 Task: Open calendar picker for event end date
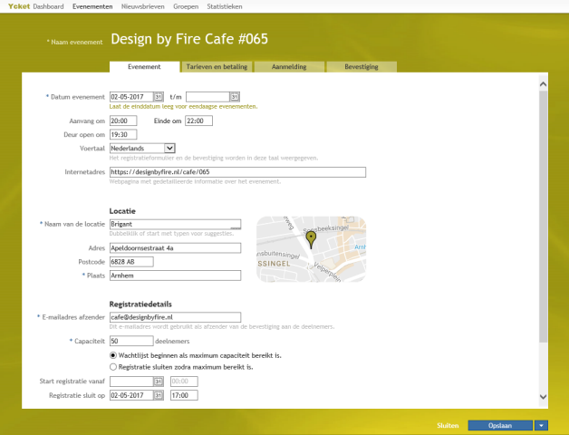(234, 96)
